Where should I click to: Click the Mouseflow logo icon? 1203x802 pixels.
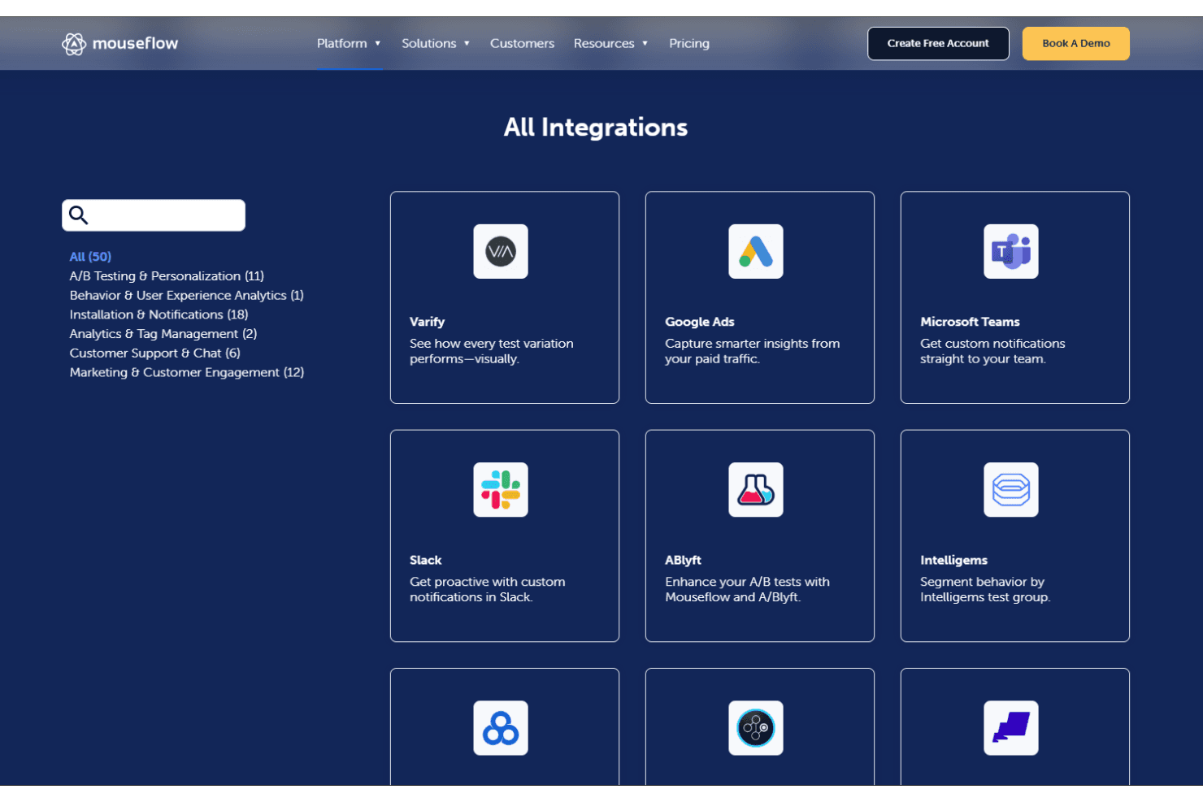click(74, 44)
